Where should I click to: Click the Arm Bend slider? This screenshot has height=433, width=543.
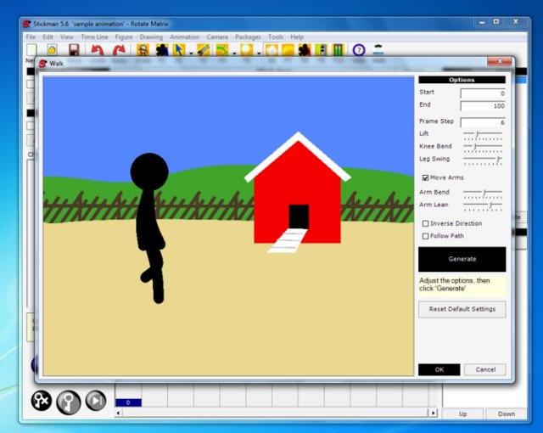(x=483, y=194)
